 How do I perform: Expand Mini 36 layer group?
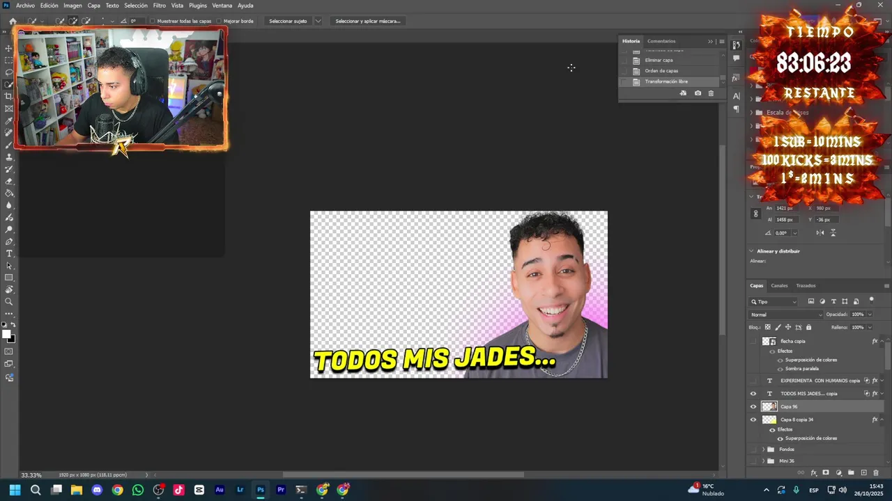point(763,461)
